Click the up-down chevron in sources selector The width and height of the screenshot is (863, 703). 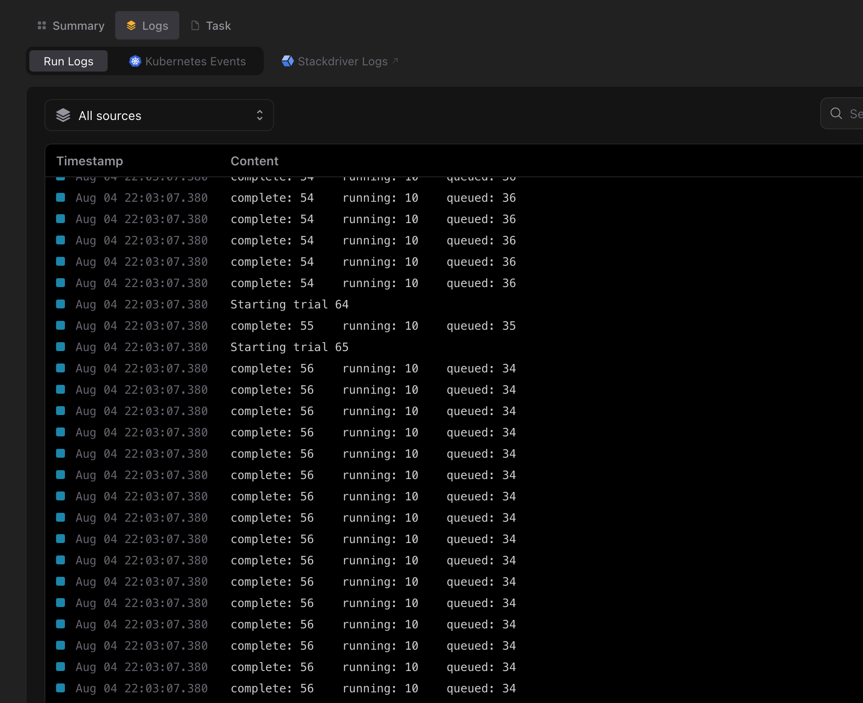coord(260,116)
